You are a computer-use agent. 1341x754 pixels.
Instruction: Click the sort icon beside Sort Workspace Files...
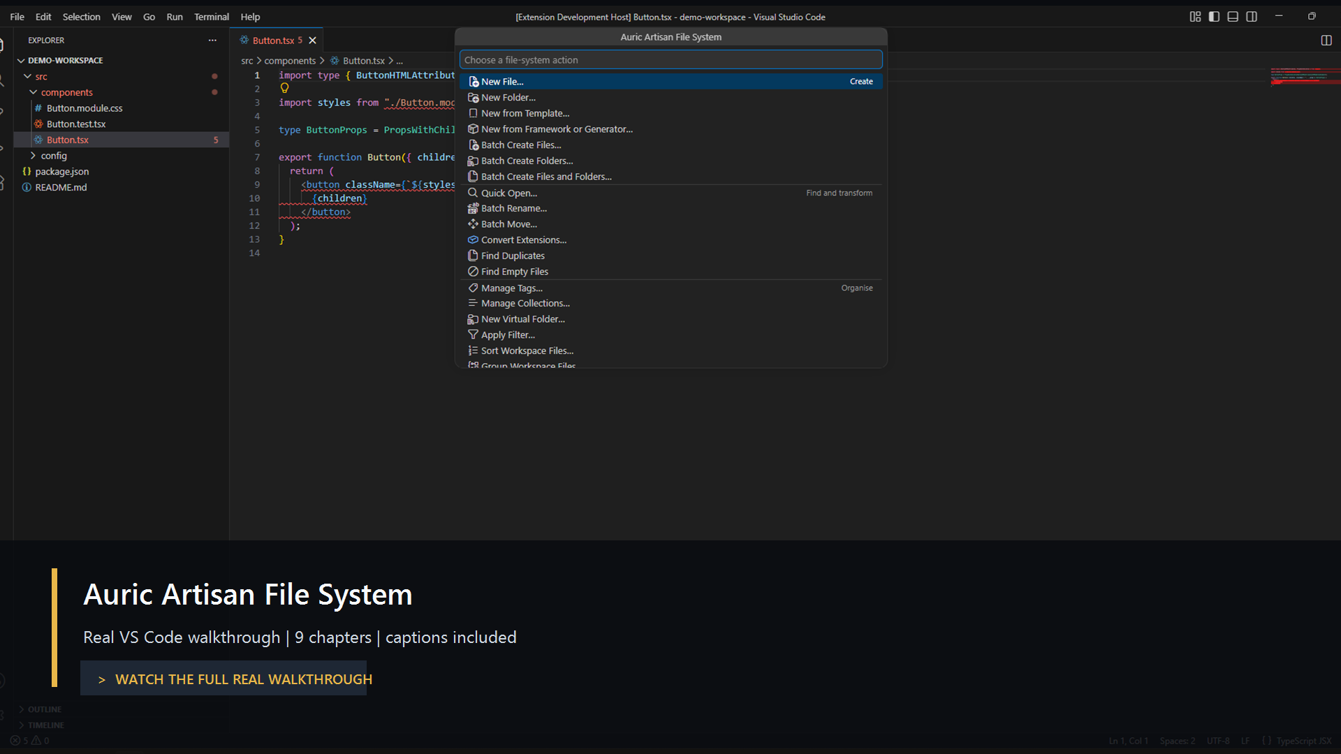click(x=474, y=350)
